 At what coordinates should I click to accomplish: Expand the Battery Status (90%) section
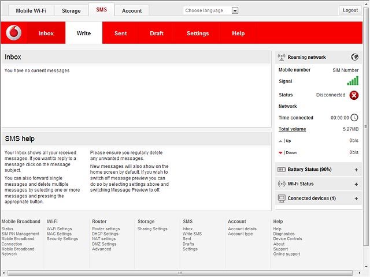click(356, 170)
